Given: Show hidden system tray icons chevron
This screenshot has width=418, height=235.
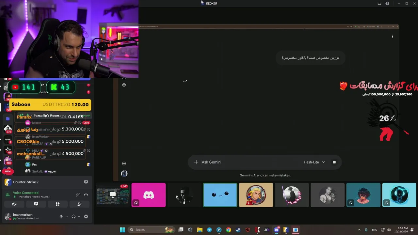Looking at the screenshot, I should click(359, 230).
